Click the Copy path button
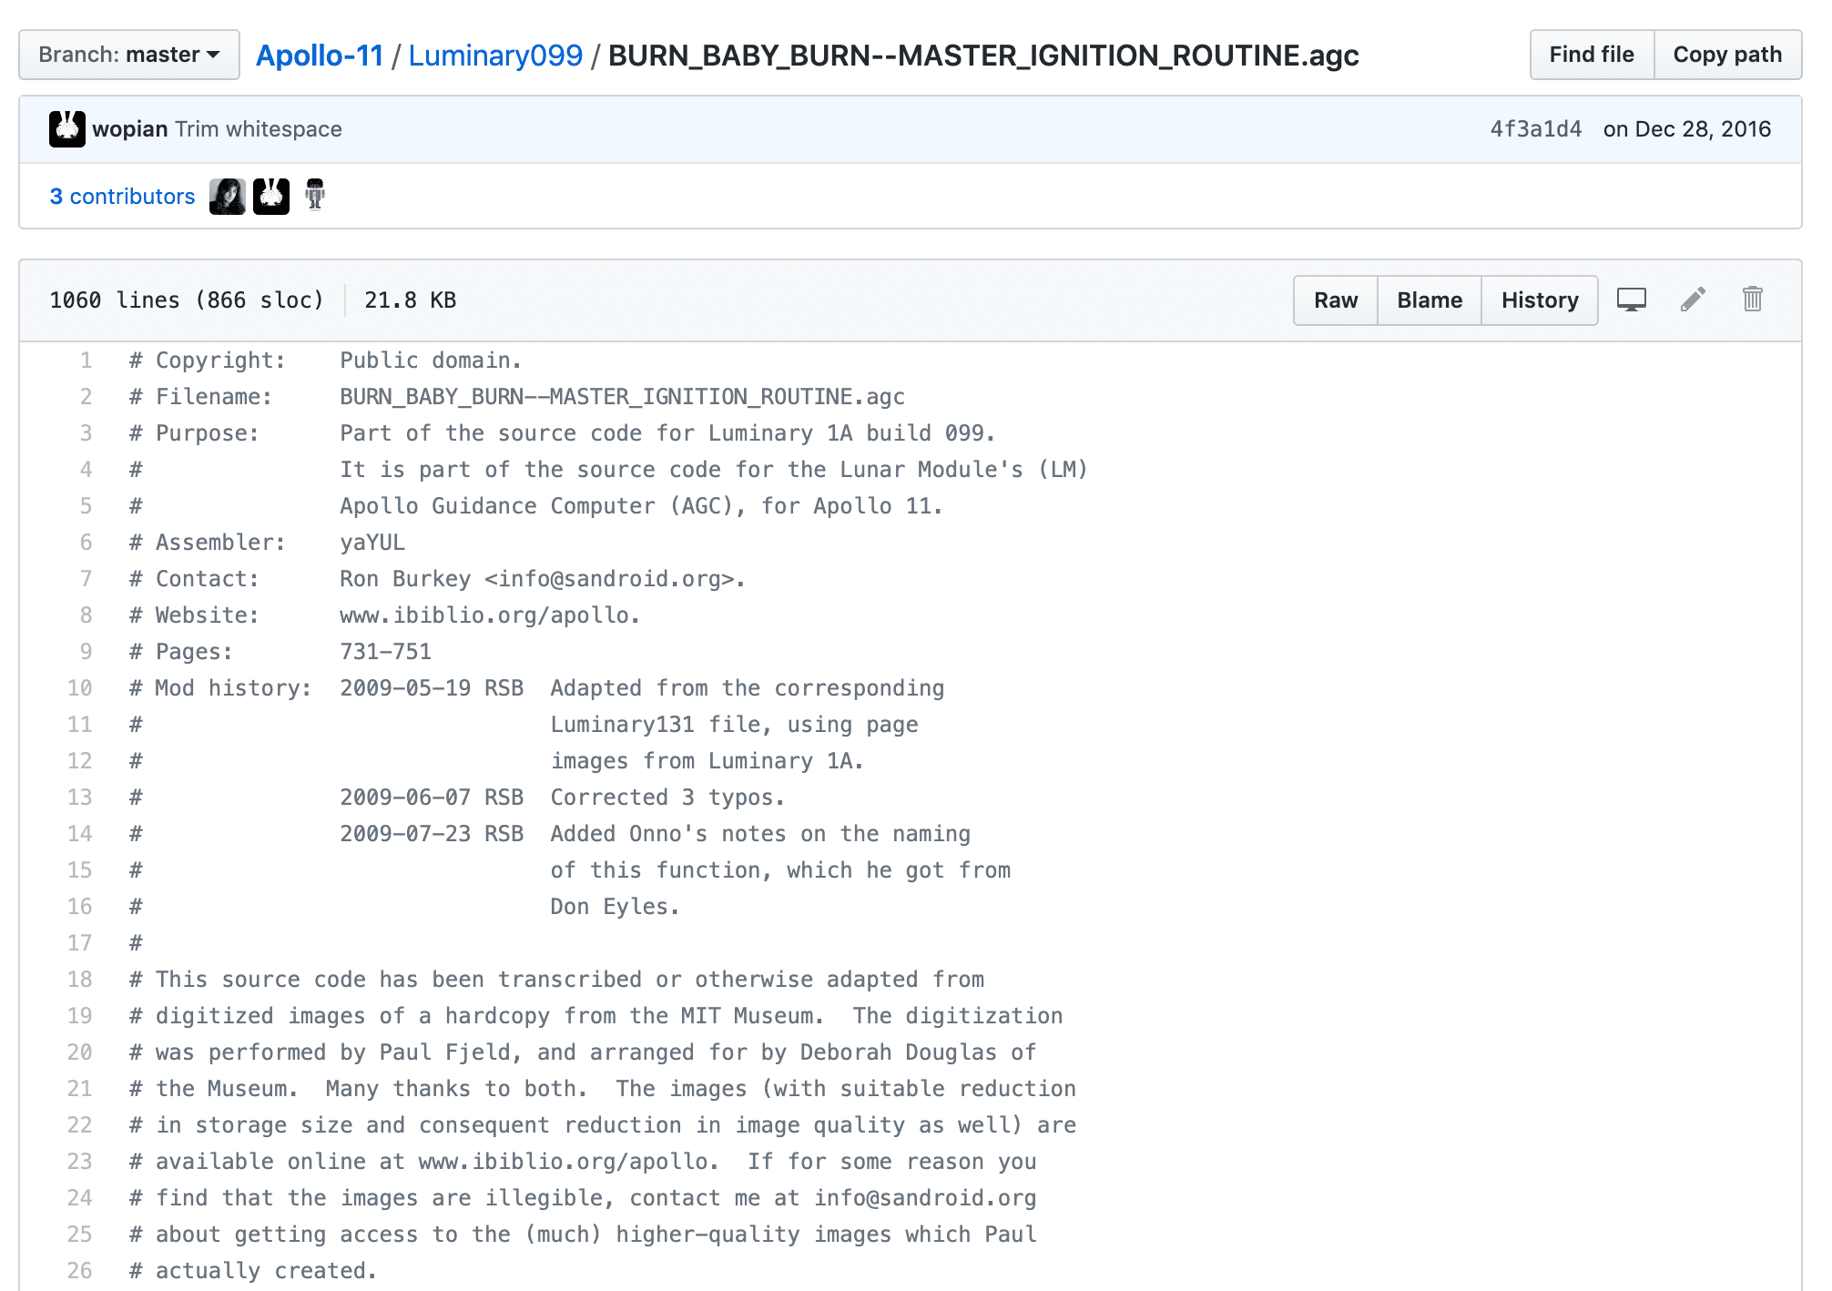 pyautogui.click(x=1726, y=55)
